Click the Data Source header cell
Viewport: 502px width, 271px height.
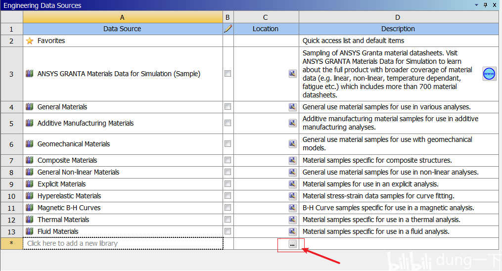(123, 29)
